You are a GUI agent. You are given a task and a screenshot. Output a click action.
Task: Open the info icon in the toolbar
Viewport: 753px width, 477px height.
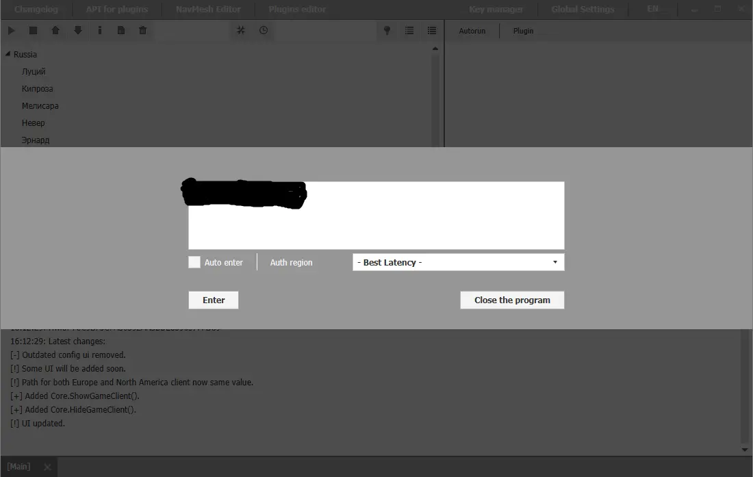[99, 31]
